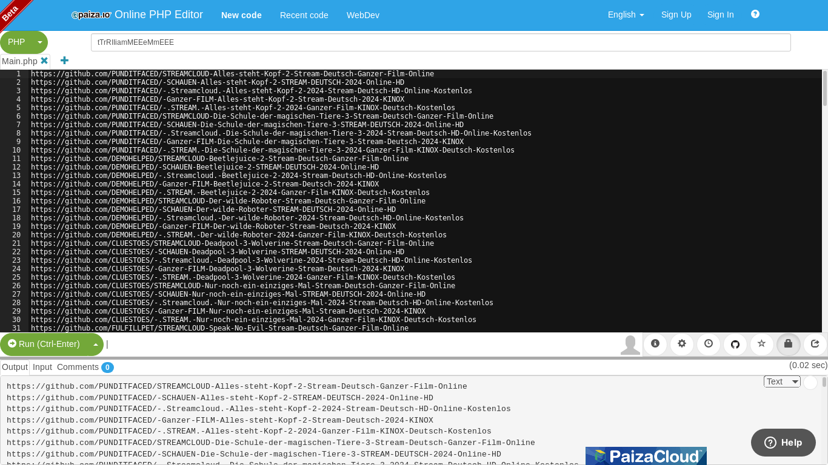828x465 pixels.
Task: Open the English language dropdown
Action: pos(626,15)
